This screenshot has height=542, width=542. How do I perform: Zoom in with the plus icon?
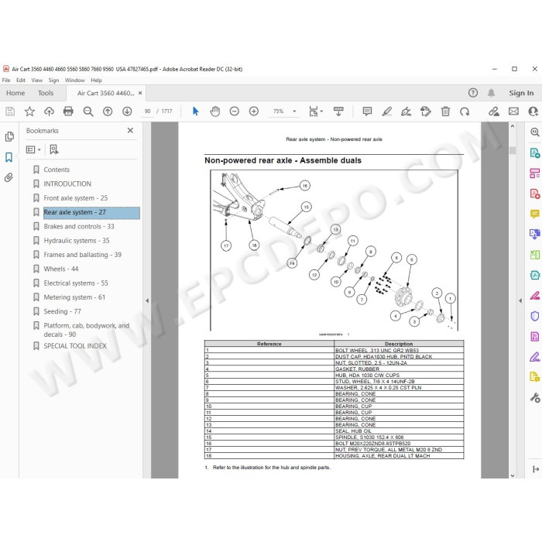(254, 111)
